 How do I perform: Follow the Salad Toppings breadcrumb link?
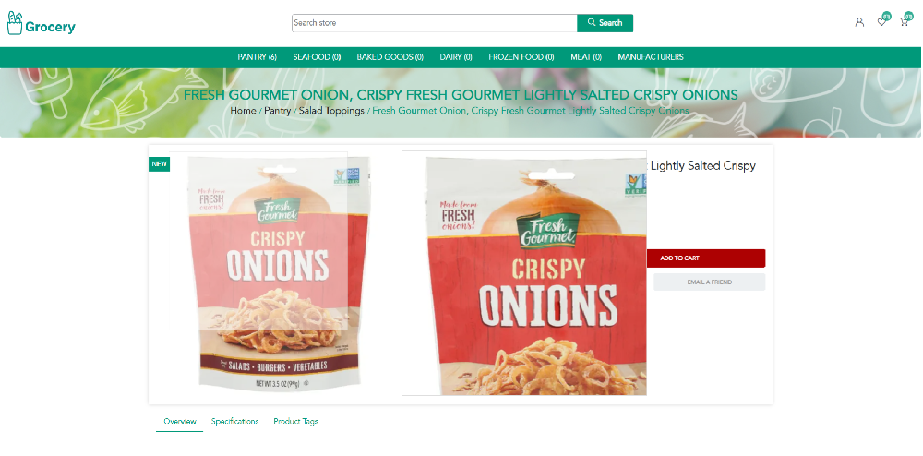coord(330,111)
